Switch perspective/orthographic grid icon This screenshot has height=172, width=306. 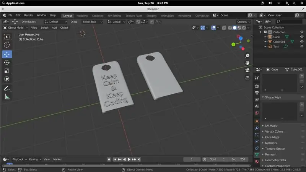pyautogui.click(x=247, y=78)
